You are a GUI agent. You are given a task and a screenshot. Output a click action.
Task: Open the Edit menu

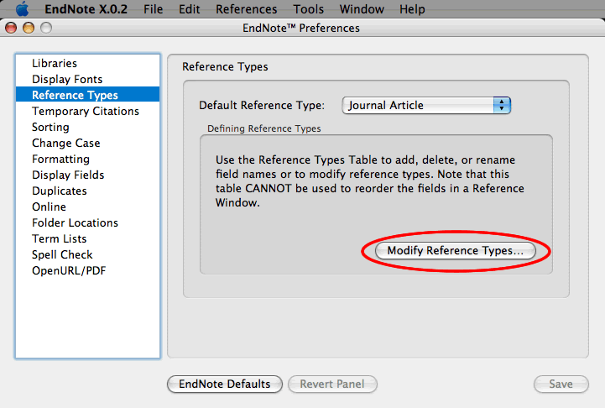pos(189,9)
